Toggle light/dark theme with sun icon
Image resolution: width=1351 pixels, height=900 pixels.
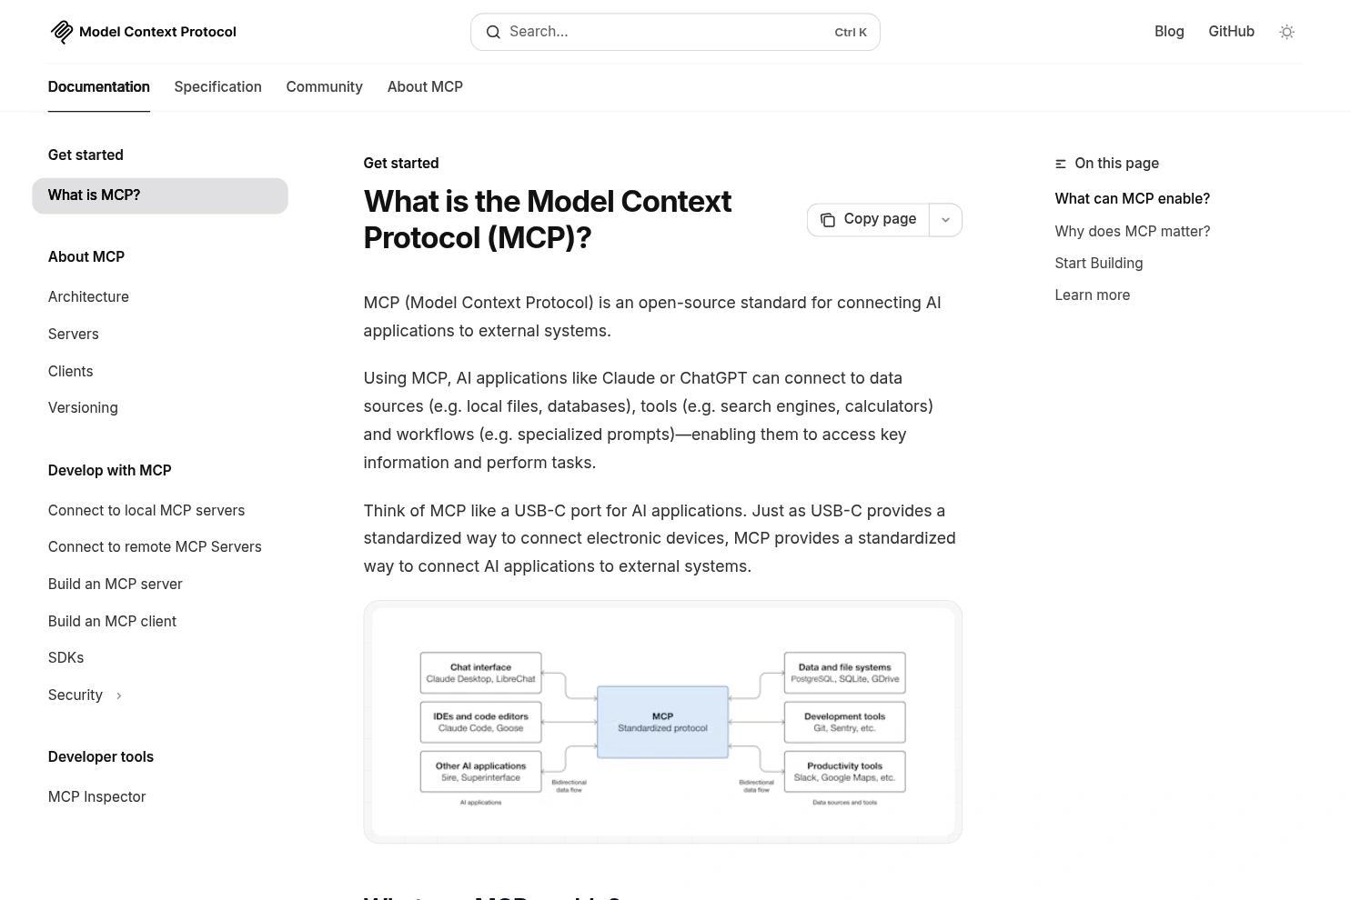[x=1286, y=31]
